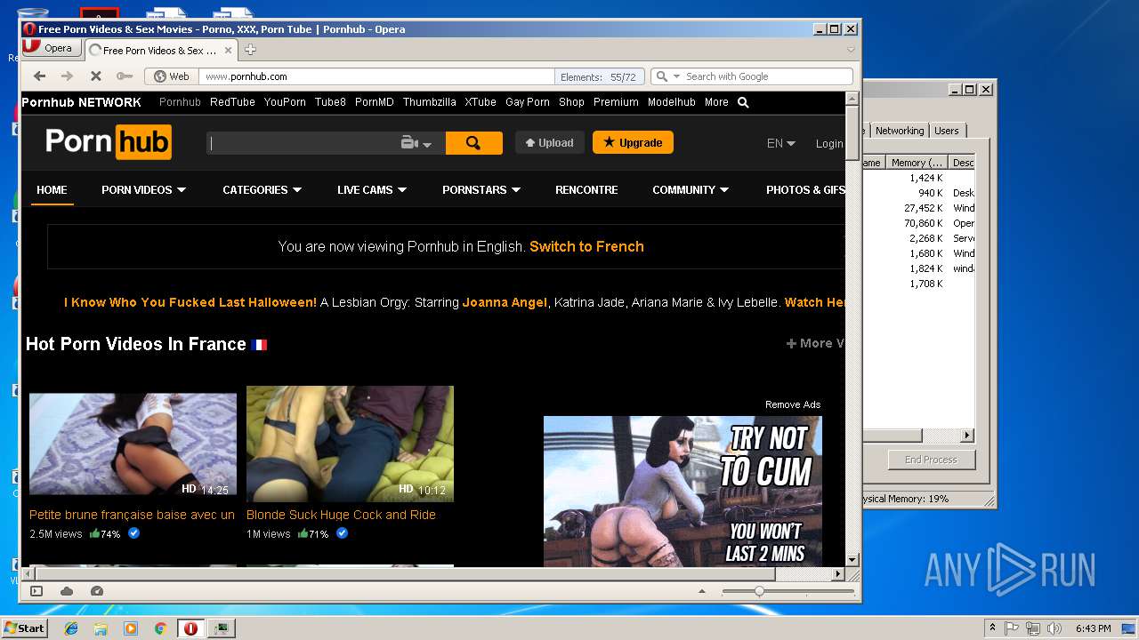Click the Remove Ads link
Viewport: 1139px width, 640px height.
coord(793,404)
